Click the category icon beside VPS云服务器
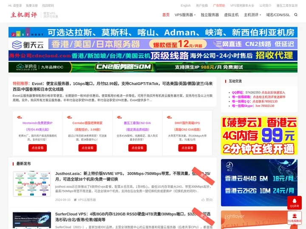The height and width of the screenshot is (229, 306). click(75, 200)
